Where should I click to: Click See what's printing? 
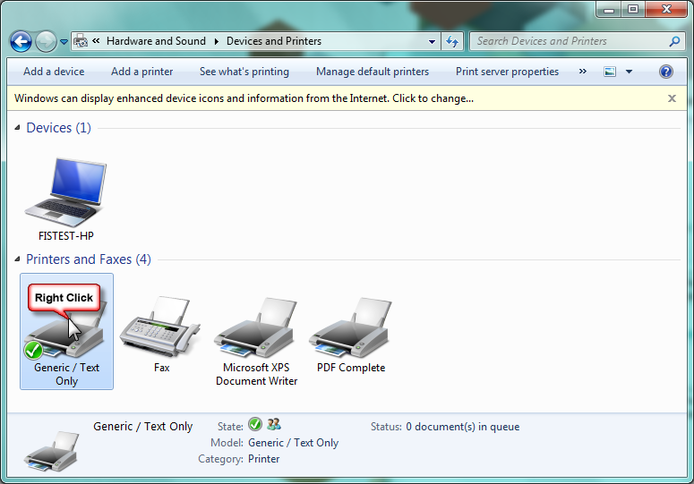pyautogui.click(x=244, y=72)
